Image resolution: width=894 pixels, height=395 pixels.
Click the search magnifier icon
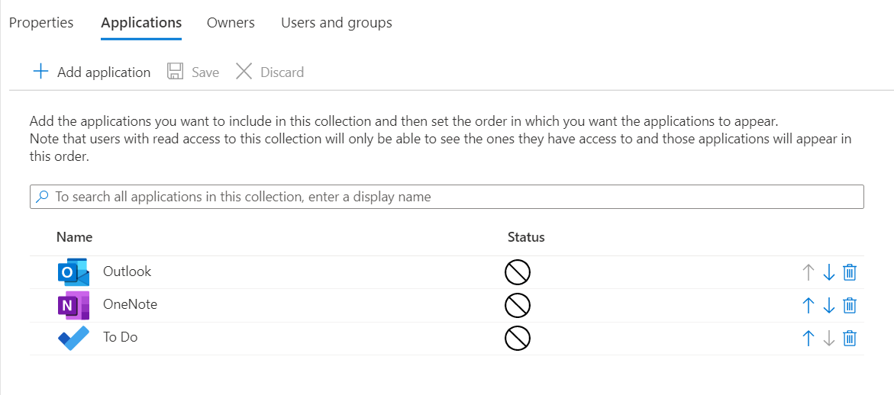[42, 197]
